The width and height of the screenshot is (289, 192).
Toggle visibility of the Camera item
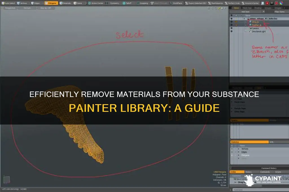pos(231,28)
